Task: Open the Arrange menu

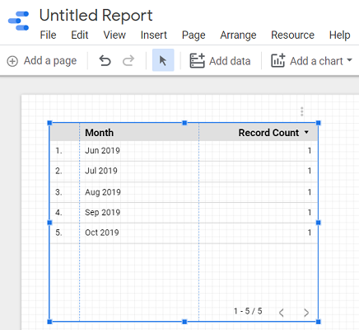Action: 238,35
